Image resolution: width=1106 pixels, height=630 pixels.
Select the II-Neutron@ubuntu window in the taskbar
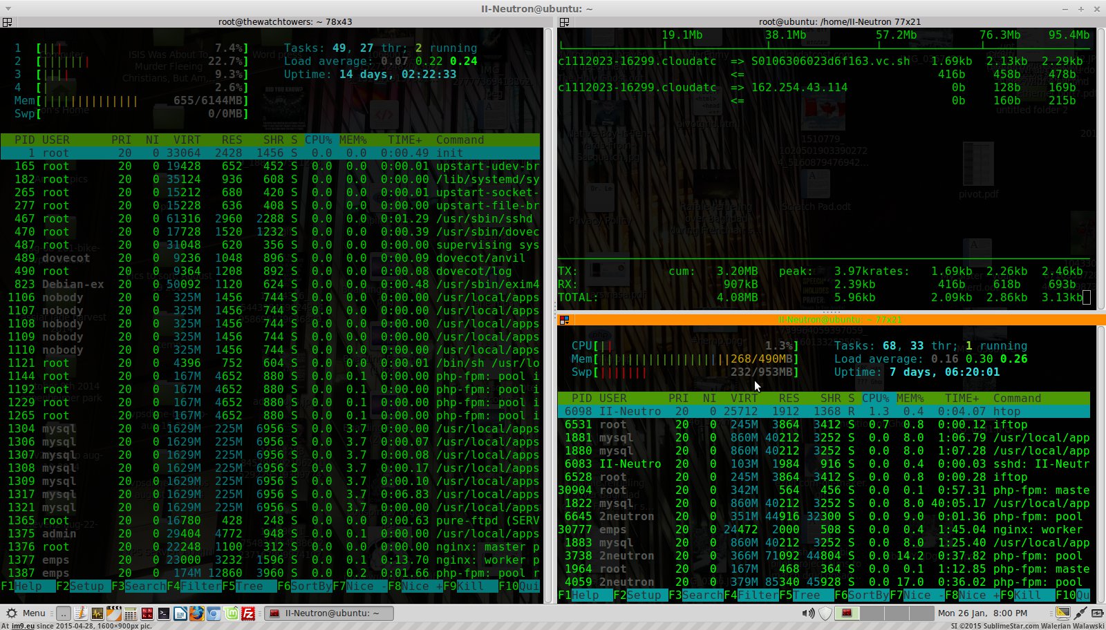[x=329, y=613]
